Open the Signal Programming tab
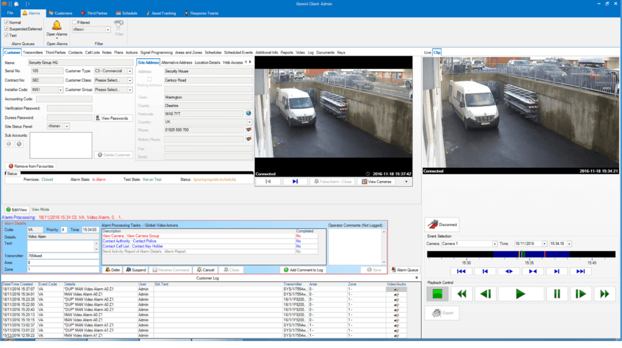 (157, 53)
